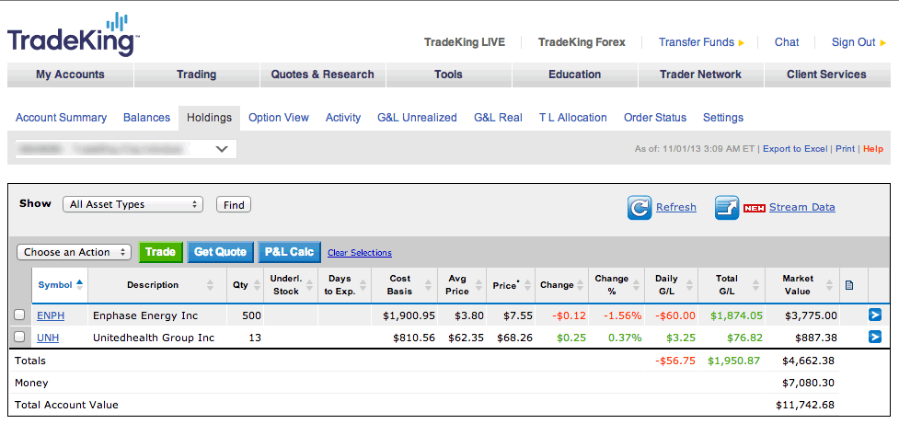Switch to the Account Summary tab
This screenshot has width=899, height=424.
click(61, 118)
